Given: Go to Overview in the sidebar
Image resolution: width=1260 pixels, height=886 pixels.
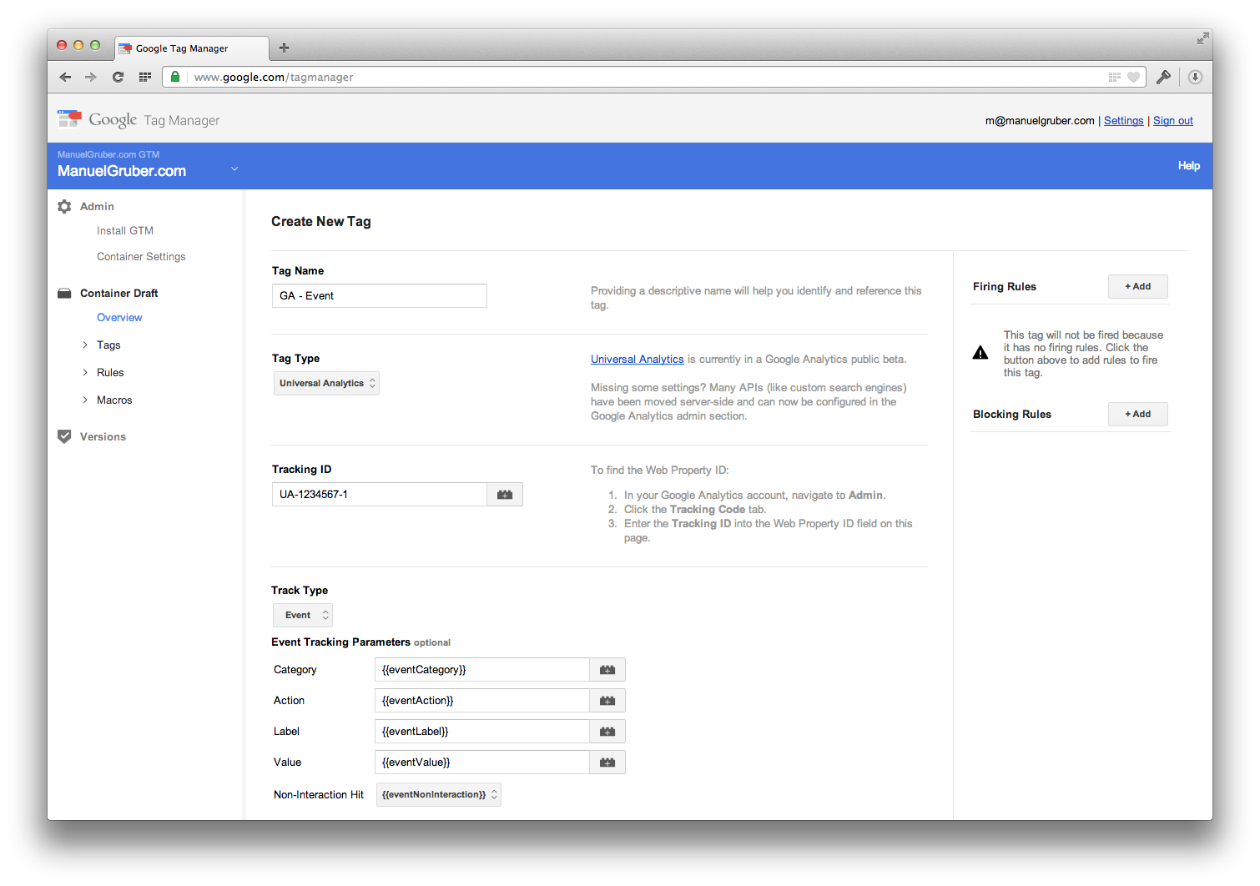Looking at the screenshot, I should pos(119,317).
